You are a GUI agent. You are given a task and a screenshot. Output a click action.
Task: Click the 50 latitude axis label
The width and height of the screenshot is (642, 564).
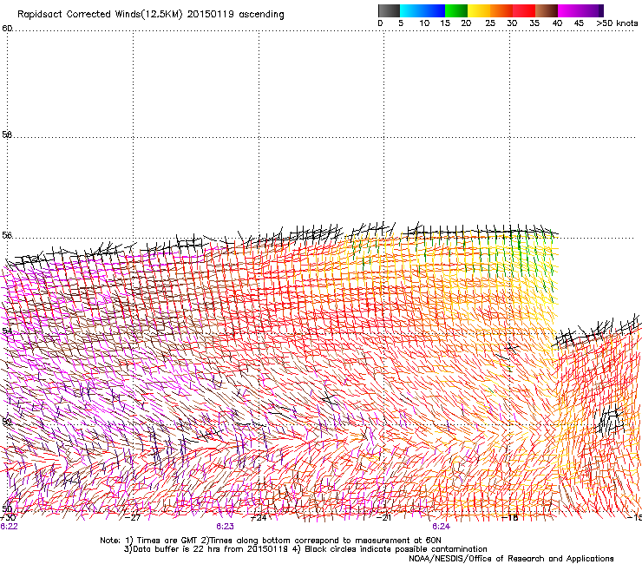pos(7,508)
